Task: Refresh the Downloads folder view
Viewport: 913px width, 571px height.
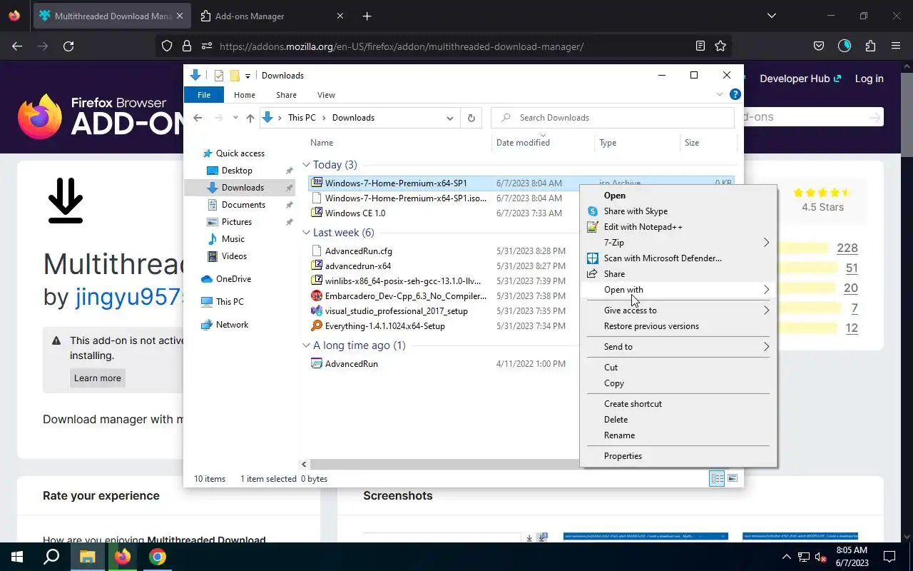Action: point(471,118)
